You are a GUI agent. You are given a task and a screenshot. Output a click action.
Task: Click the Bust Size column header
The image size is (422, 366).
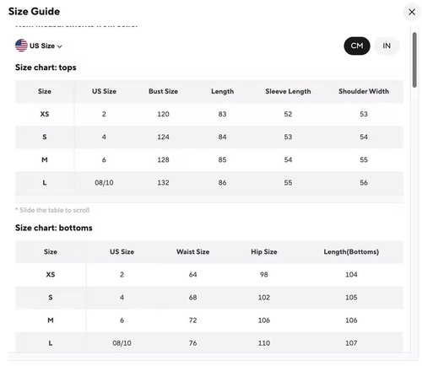(163, 91)
